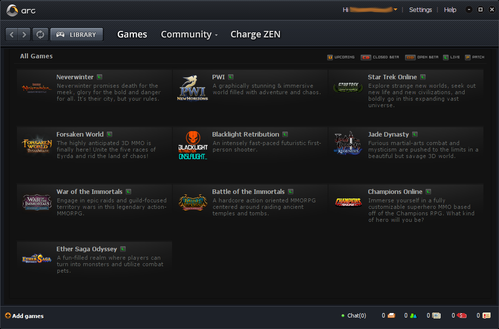Open the red dollar offers icon

coord(462,316)
